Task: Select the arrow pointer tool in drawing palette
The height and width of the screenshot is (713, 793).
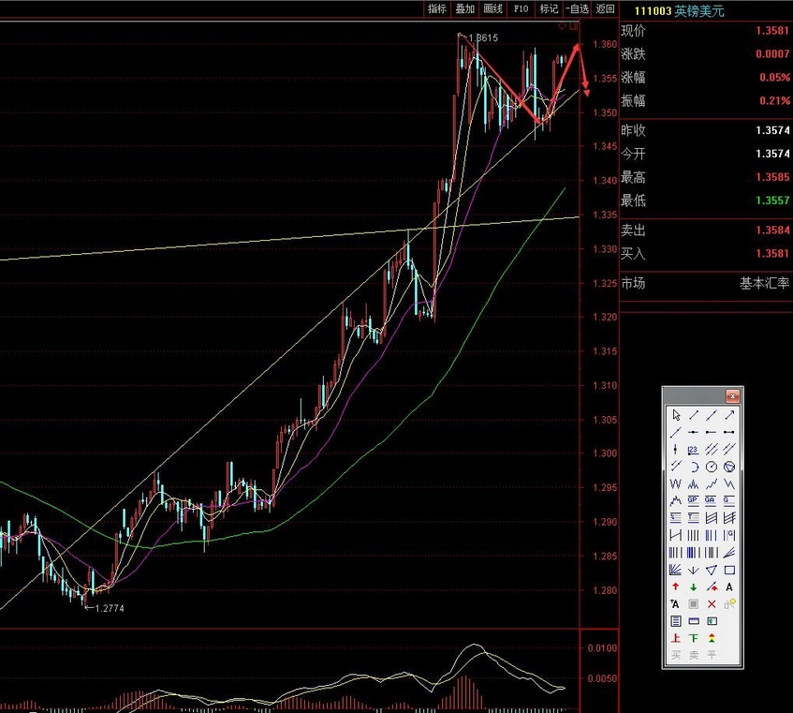Action: point(675,415)
